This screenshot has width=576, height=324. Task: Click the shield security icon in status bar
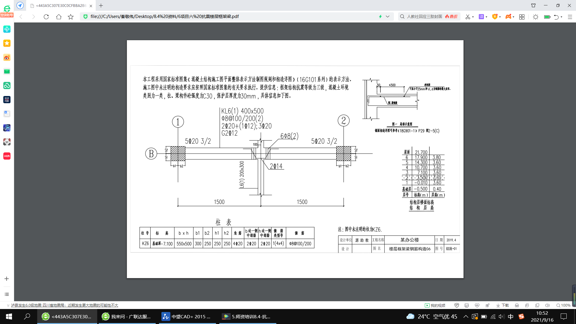pyautogui.click(x=457, y=305)
